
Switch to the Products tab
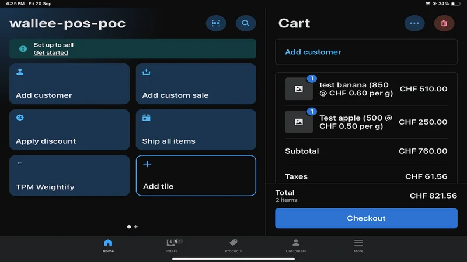point(233,246)
